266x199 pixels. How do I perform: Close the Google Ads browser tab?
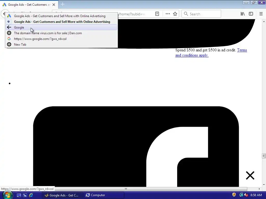pos(54,5)
